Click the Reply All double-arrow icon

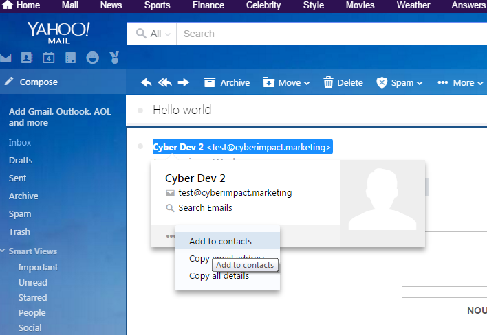coord(164,82)
